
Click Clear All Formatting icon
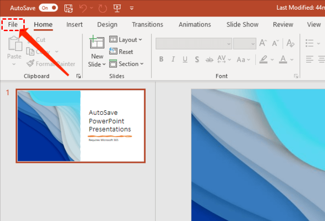click(290, 43)
